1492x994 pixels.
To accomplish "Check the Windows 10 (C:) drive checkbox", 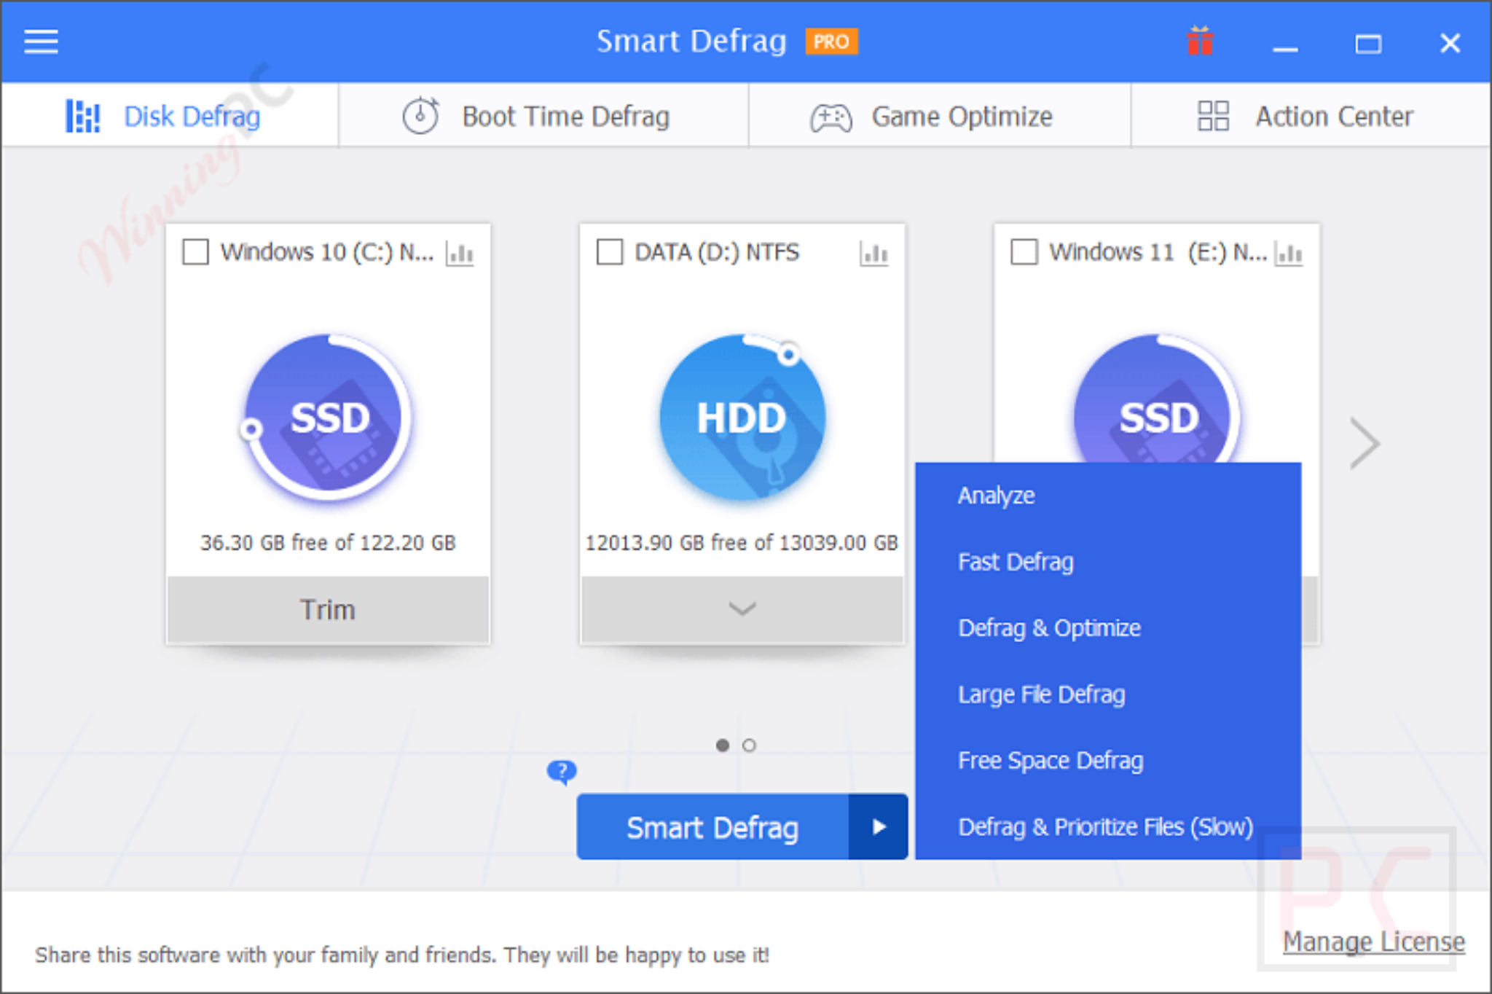I will (195, 251).
